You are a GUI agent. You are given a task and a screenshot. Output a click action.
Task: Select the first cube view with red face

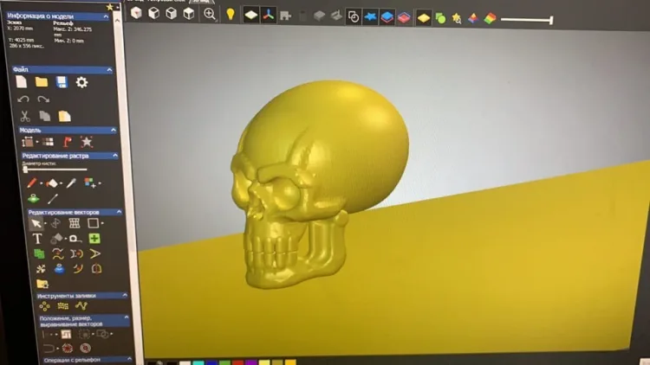pyautogui.click(x=136, y=13)
